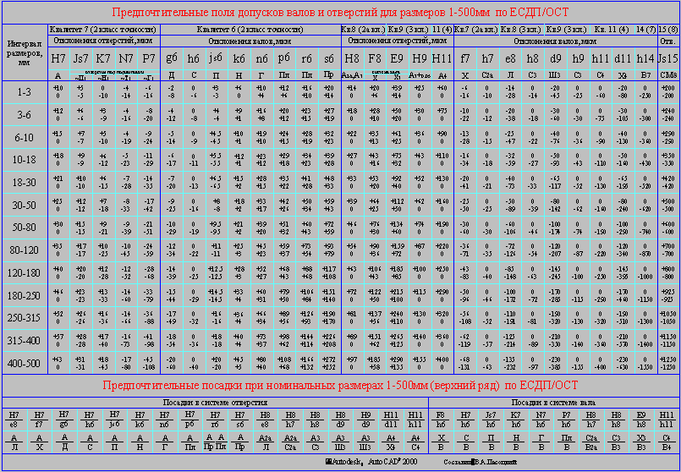This screenshot has width=681, height=472.
Task: Select the H9/d9 fit cell
Action: 366,419
